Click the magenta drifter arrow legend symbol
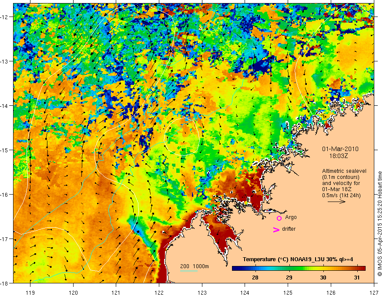The width and height of the screenshot is (383, 296). [276, 229]
